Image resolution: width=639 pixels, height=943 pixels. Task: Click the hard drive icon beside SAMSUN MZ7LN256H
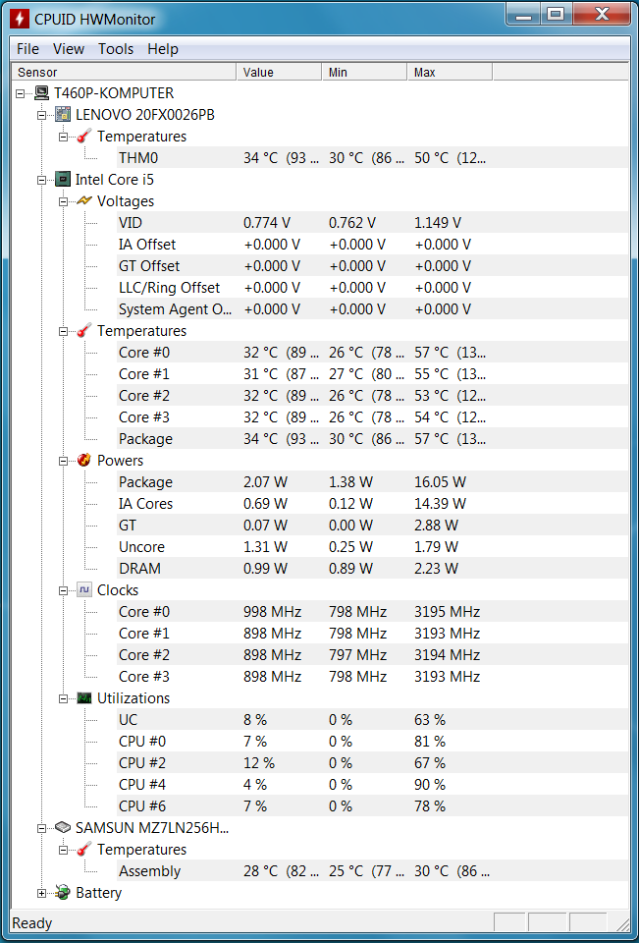click(x=63, y=828)
